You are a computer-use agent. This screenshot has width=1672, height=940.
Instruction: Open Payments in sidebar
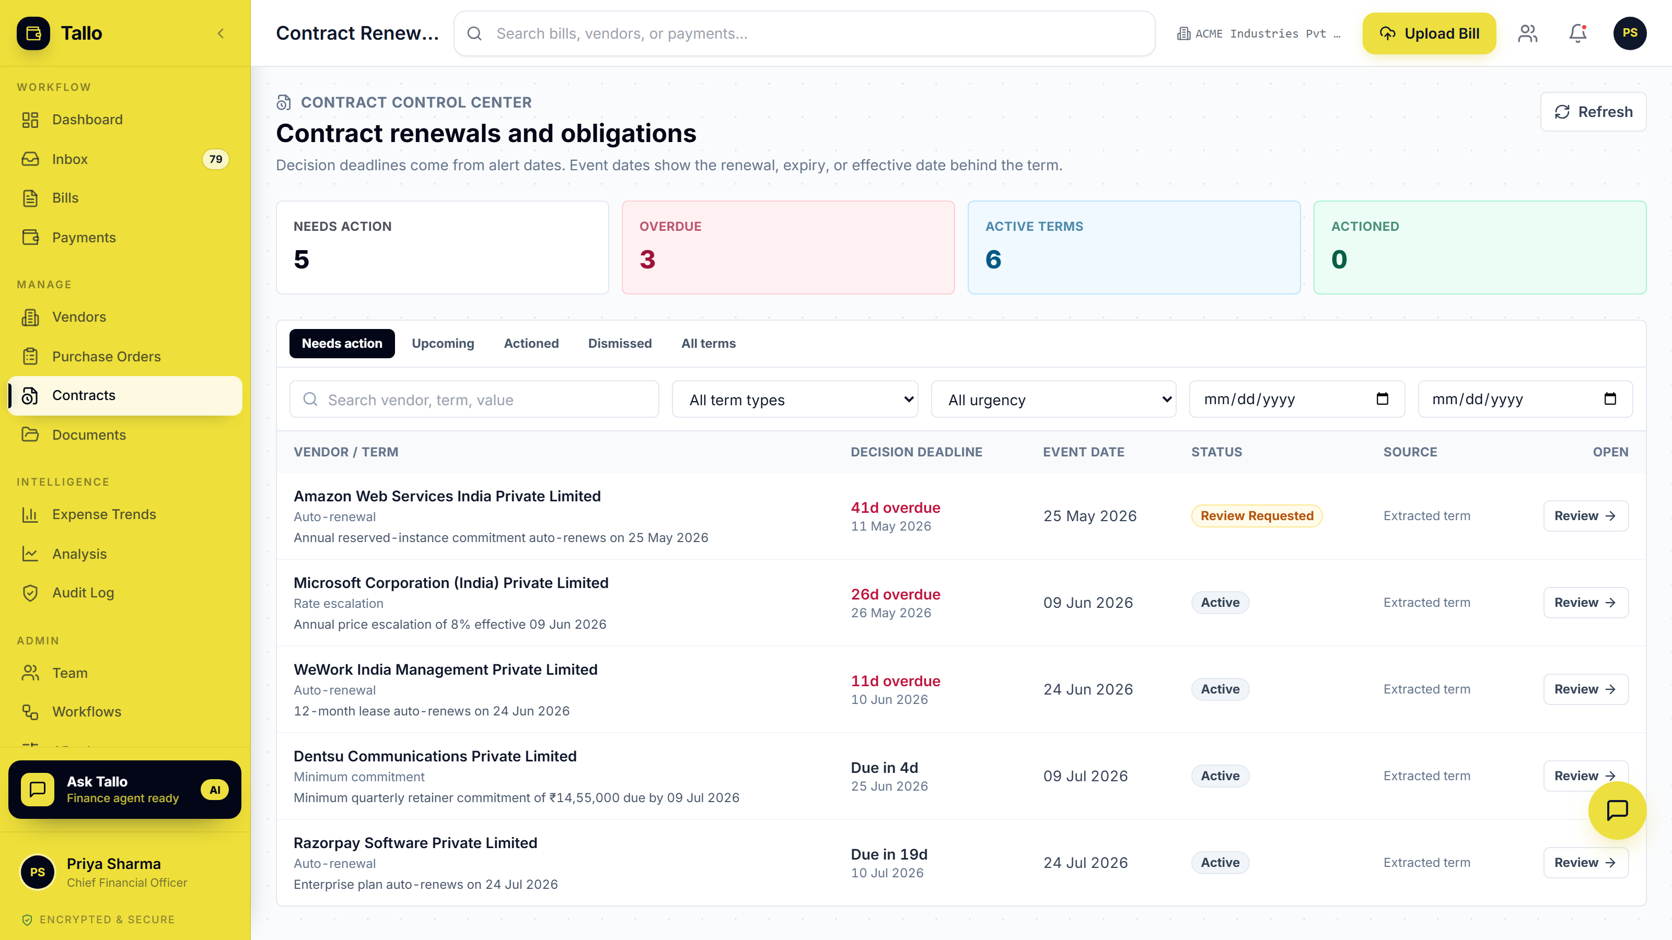click(x=125, y=238)
